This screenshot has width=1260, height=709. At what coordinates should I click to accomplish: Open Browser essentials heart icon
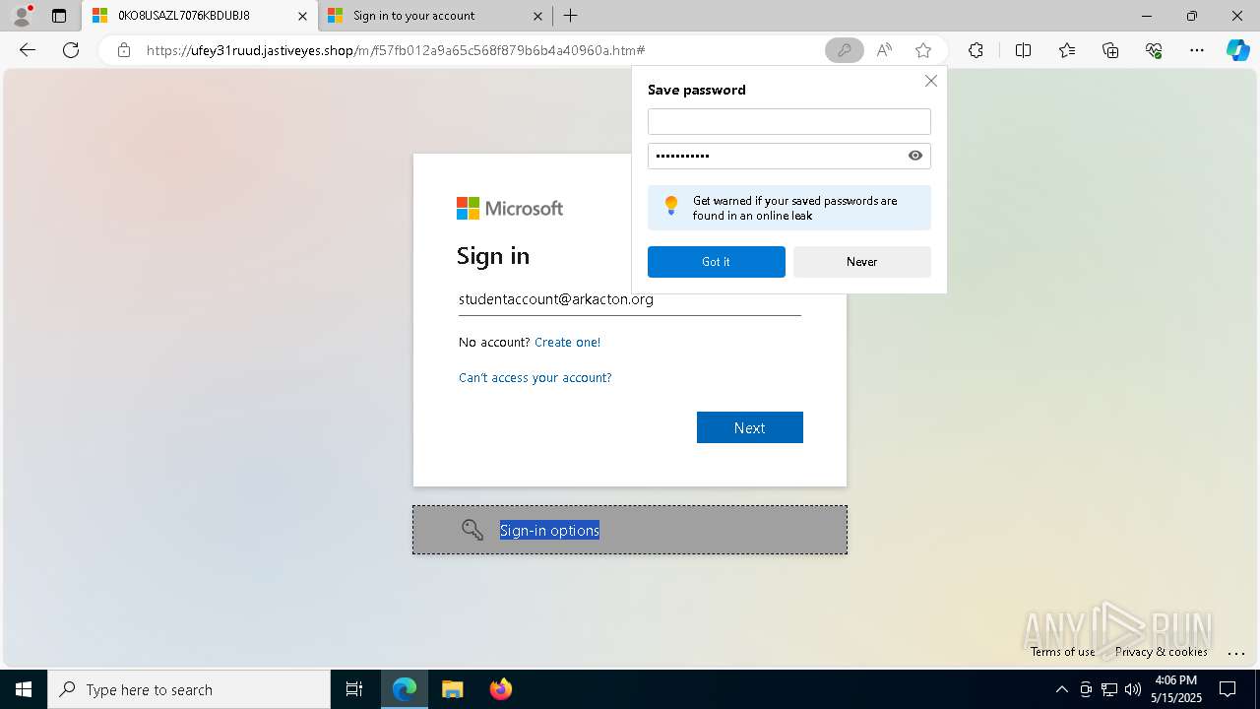click(x=1154, y=50)
